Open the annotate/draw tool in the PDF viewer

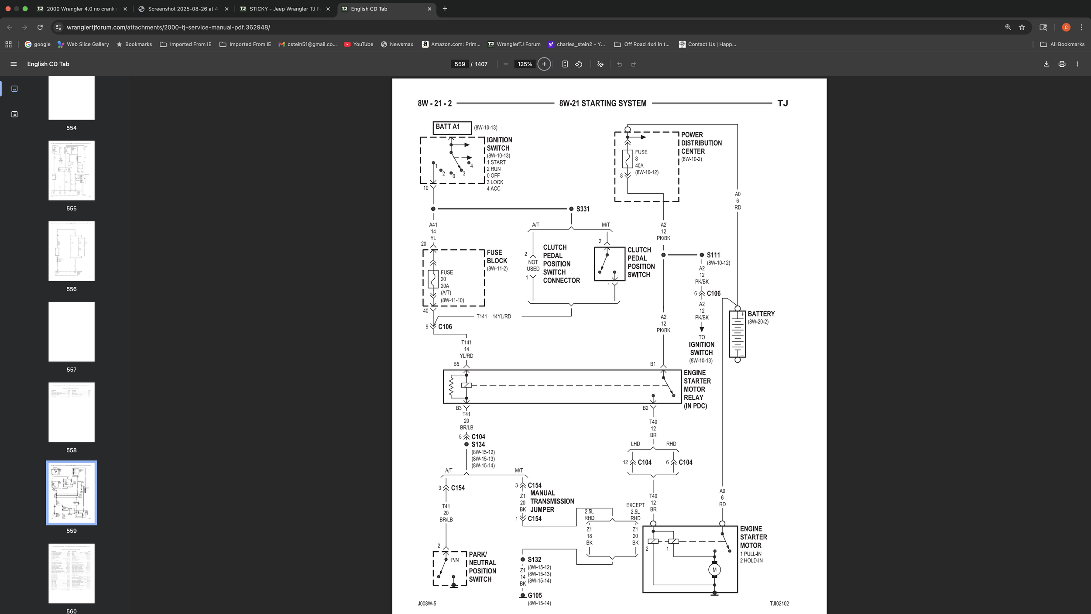(600, 64)
